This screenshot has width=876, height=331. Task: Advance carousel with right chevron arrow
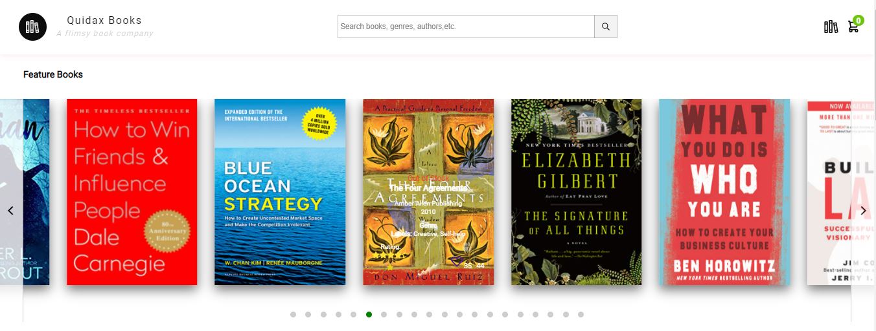tap(863, 210)
